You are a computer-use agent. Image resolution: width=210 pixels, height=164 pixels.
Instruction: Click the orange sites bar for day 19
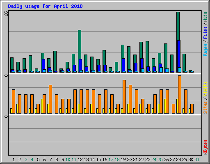click(x=124, y=97)
